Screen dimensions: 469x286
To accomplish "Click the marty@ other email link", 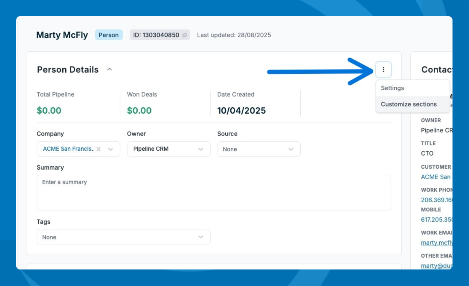I will point(436,265).
